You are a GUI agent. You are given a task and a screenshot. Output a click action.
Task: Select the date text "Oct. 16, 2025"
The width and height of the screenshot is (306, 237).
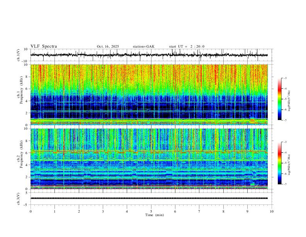[x=108, y=46]
